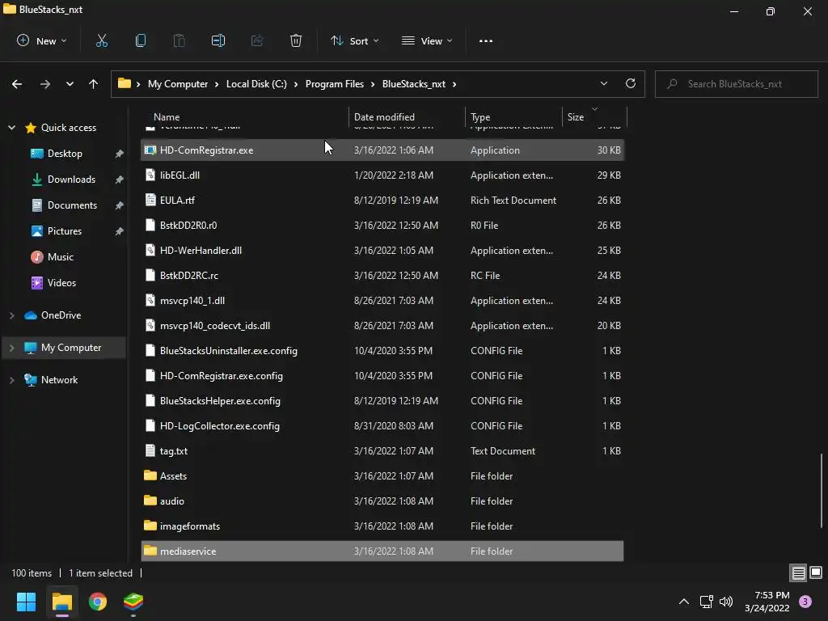Select Desktop in Quick access

[x=65, y=153]
